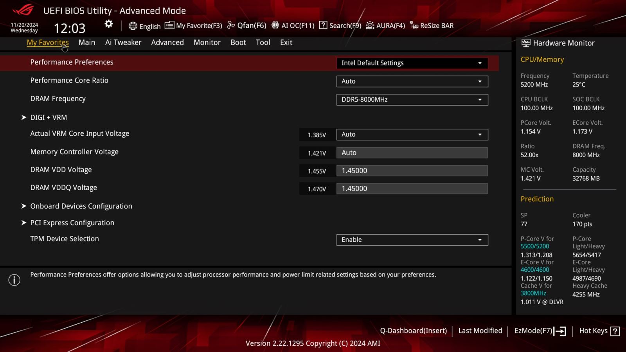Select Performance Core Ratio label
Image resolution: width=626 pixels, height=352 pixels.
coord(69,81)
